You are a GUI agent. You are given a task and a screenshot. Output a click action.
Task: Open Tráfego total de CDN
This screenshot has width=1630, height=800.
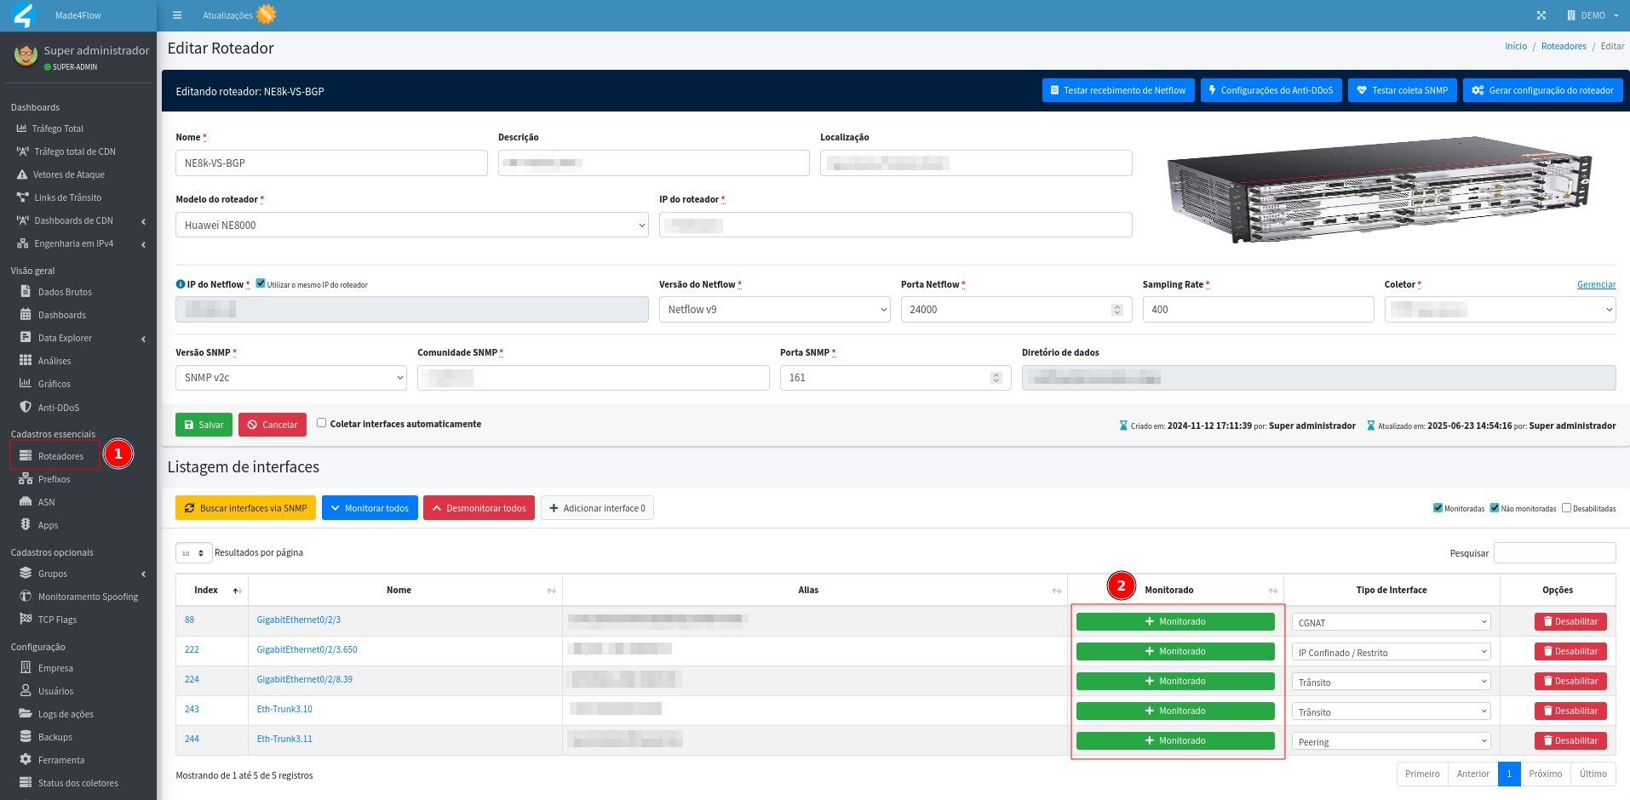tap(75, 151)
